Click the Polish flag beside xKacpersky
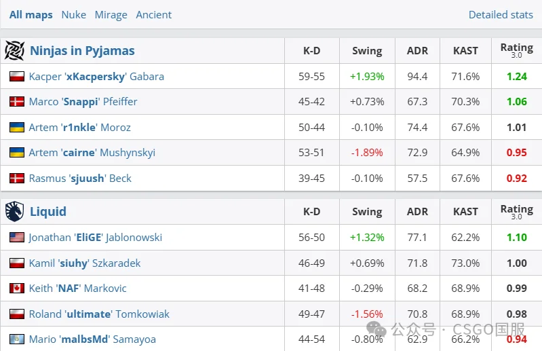 point(17,77)
